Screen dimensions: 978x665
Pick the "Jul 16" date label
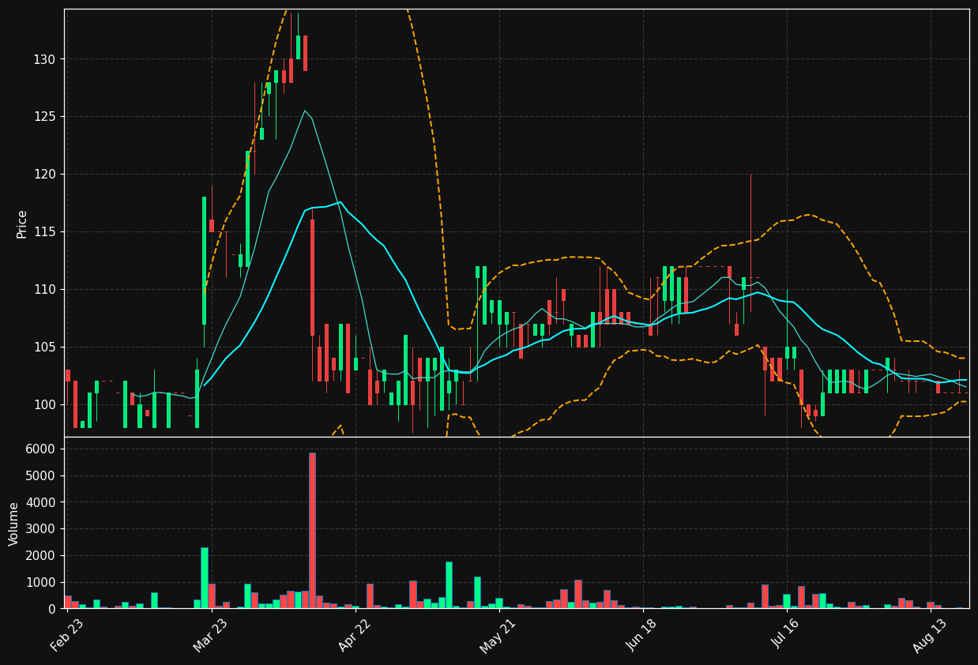tap(786, 635)
